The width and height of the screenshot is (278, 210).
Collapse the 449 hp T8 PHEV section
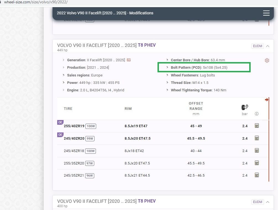[x=267, y=46]
